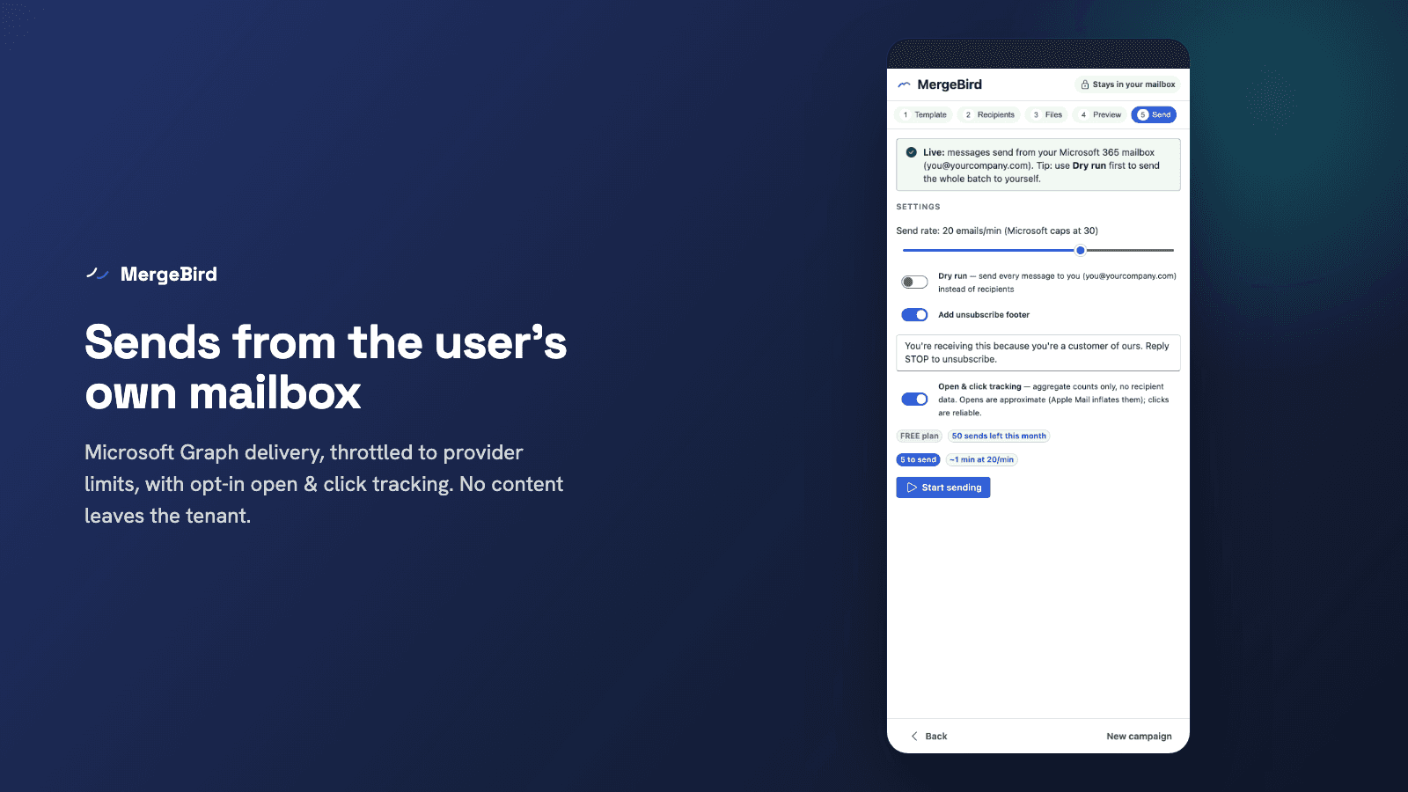This screenshot has height=792, width=1408.
Task: Edit the unsubscribe footer text field
Action: [x=1038, y=352]
